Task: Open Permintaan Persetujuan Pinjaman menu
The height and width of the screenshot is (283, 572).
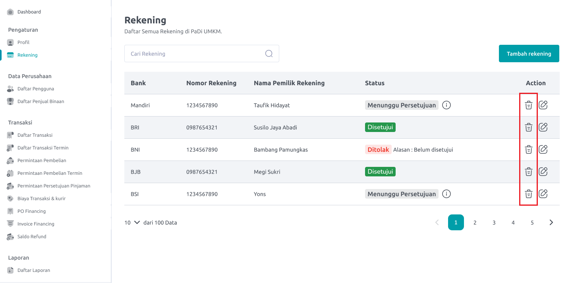Action: pyautogui.click(x=54, y=186)
